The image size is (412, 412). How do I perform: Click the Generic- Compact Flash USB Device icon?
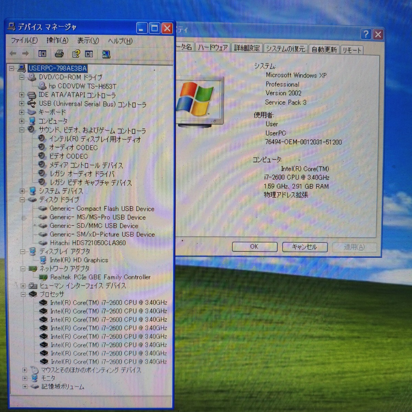[43, 208]
